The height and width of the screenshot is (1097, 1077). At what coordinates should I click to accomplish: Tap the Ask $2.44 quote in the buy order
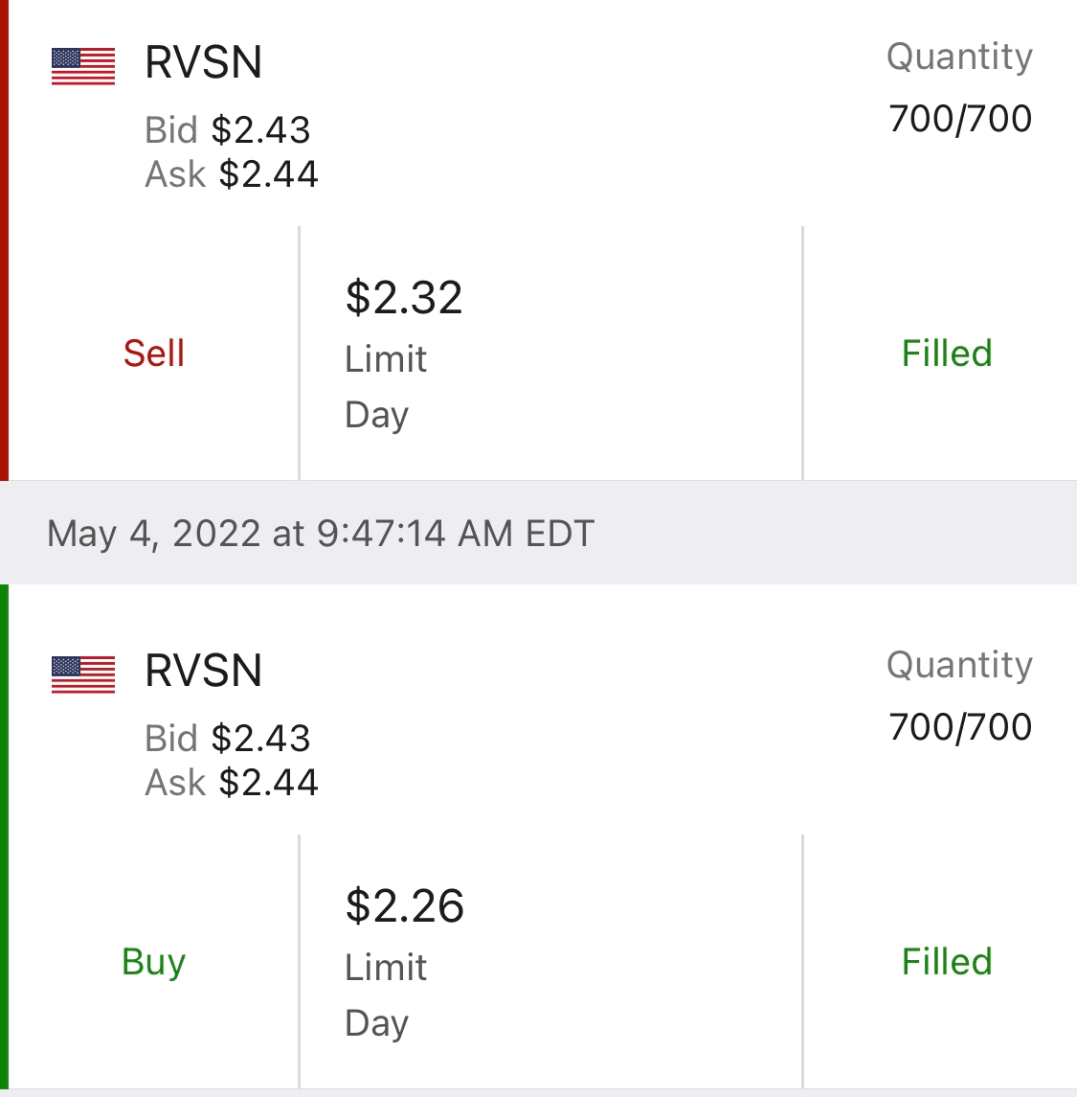232,783
